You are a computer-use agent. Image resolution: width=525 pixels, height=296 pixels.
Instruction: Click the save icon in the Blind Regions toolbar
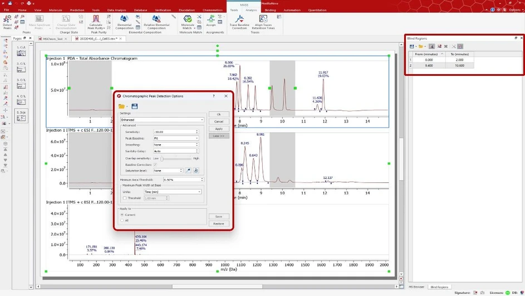[412, 46]
